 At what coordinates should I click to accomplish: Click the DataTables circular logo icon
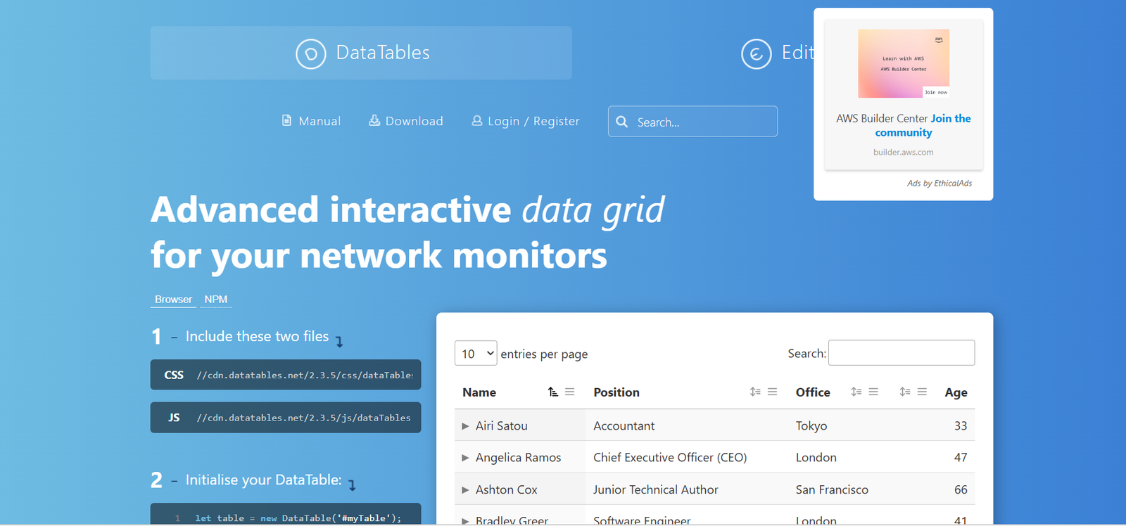pyautogui.click(x=310, y=53)
